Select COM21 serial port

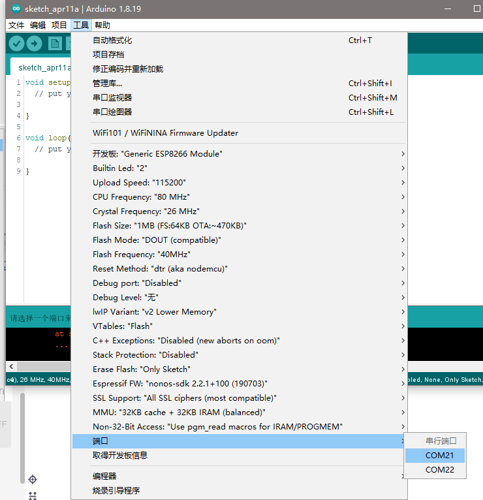[x=435, y=456]
